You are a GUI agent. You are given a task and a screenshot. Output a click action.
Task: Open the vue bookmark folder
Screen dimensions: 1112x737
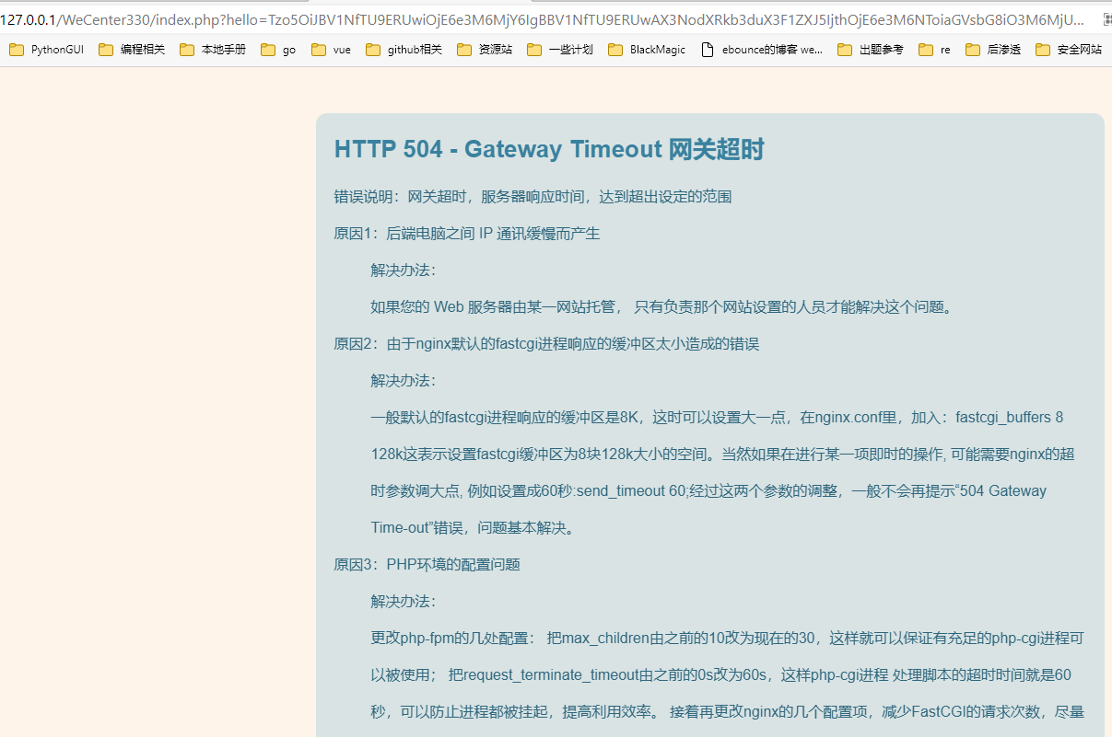pyautogui.click(x=332, y=50)
